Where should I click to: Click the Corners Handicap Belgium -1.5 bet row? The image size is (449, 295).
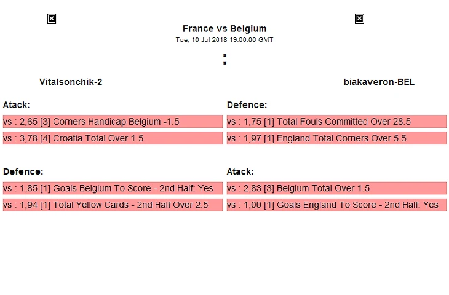(x=113, y=122)
